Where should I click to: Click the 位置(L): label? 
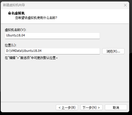tap(11, 45)
